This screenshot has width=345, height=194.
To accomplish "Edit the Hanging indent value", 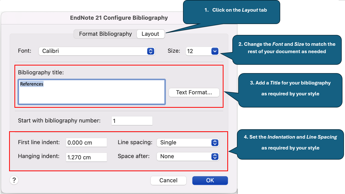I will (86, 157).
